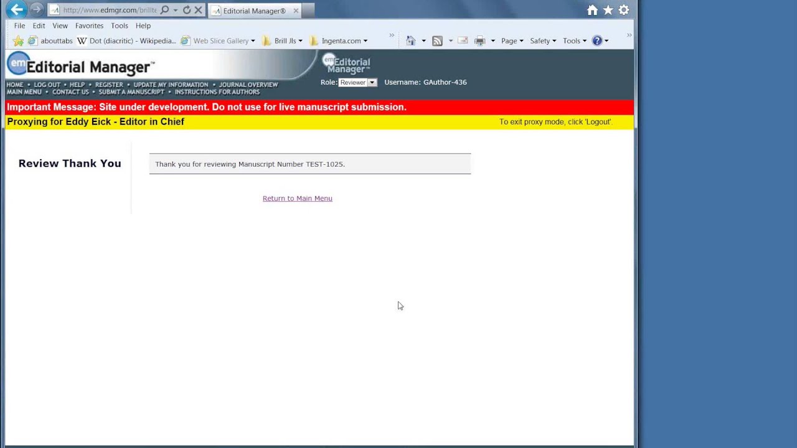This screenshot has height=448, width=797.
Task: Open the Home button dropdown arrow
Action: pyautogui.click(x=423, y=41)
